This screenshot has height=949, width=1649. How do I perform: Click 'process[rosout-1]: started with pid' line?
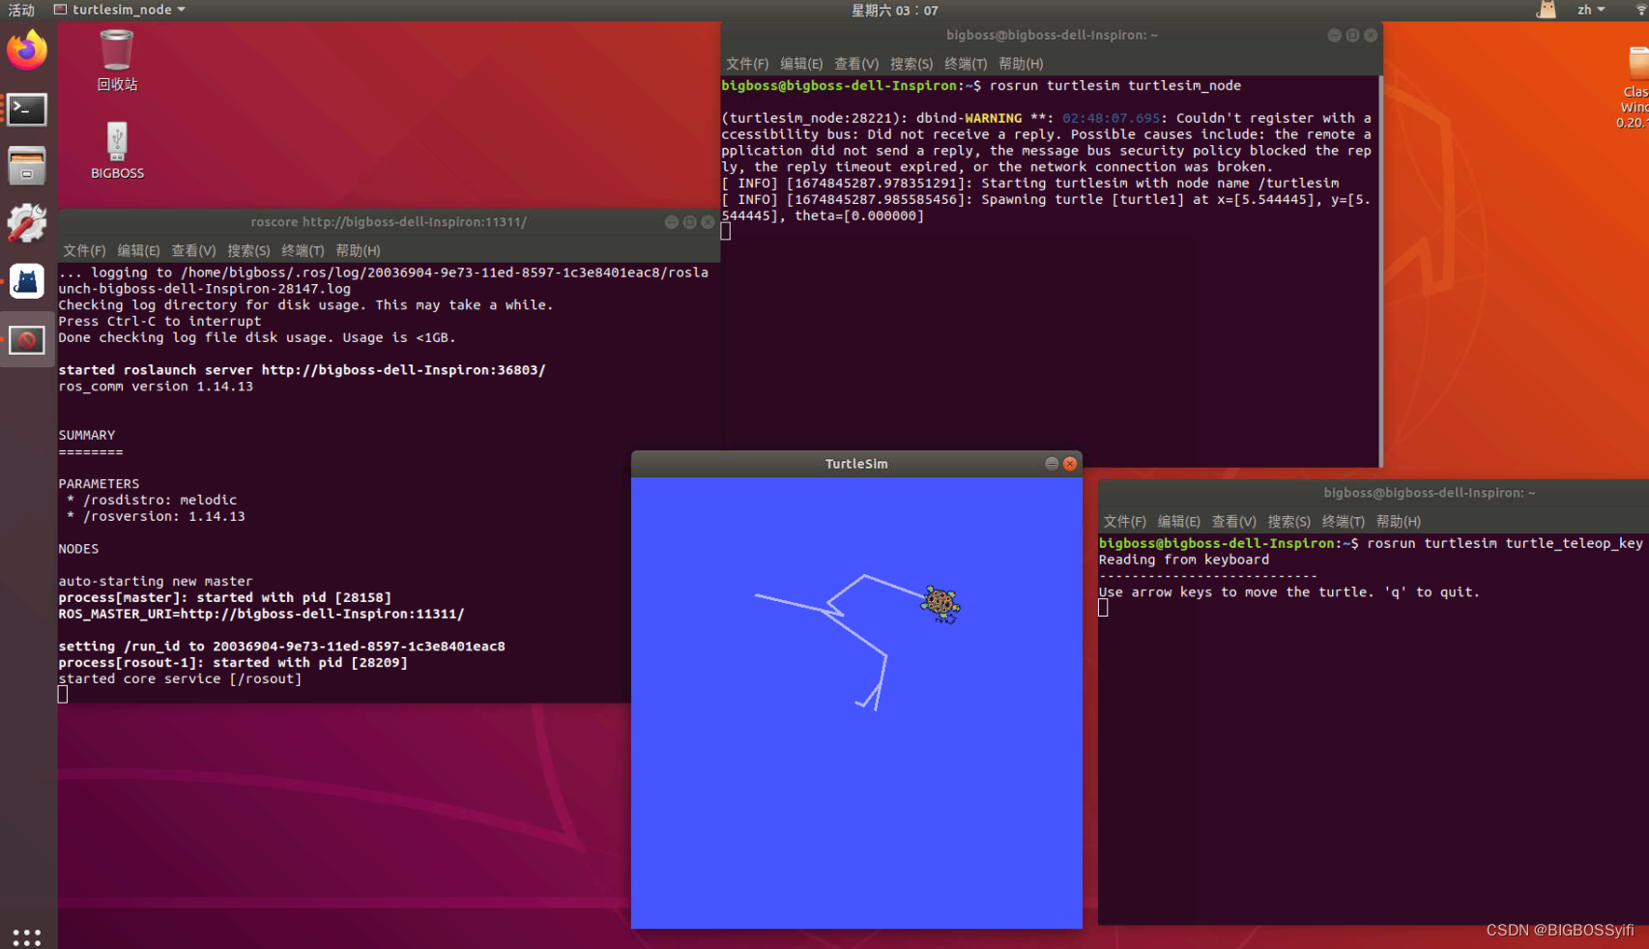[x=233, y=663]
